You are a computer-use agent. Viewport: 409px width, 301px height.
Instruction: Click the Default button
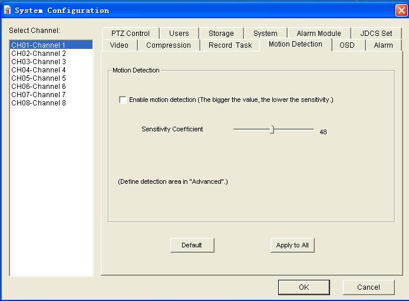[x=192, y=245]
